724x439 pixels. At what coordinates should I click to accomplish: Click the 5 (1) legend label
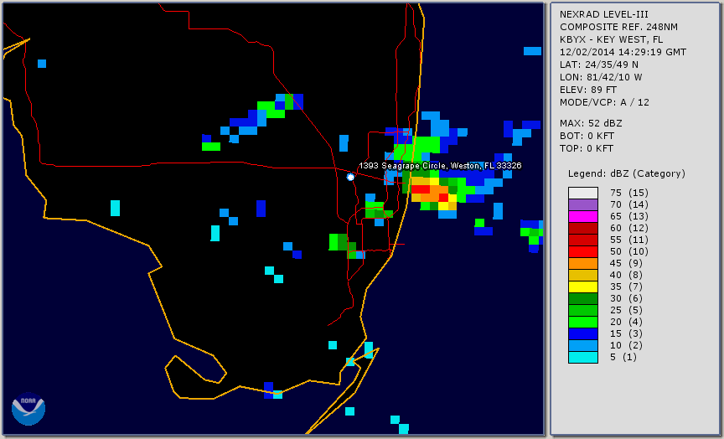point(623,357)
